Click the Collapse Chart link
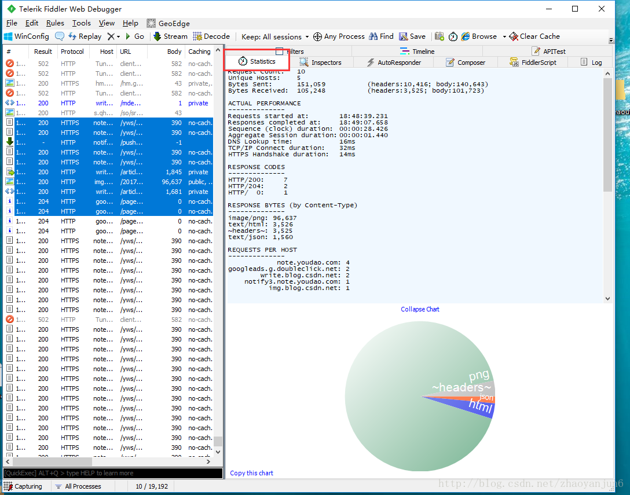This screenshot has width=630, height=495. tap(420, 309)
